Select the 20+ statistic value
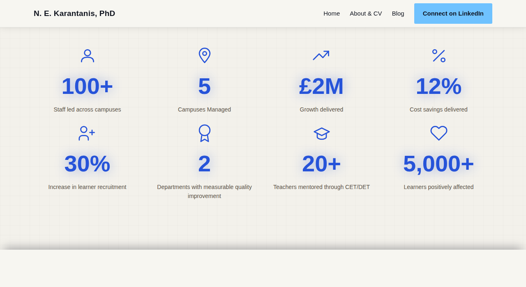Image resolution: width=526 pixels, height=287 pixels. pos(321,164)
